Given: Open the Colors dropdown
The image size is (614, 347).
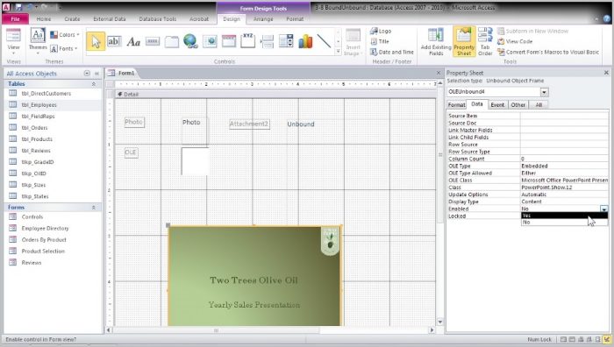Looking at the screenshot, I should (x=65, y=35).
